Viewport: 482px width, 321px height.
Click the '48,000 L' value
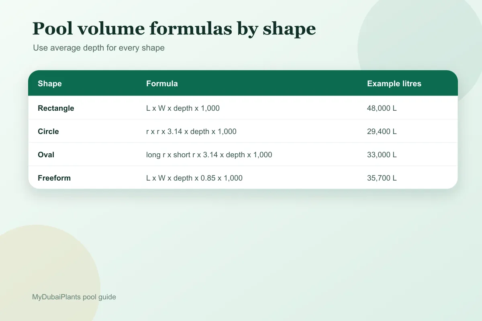382,108
